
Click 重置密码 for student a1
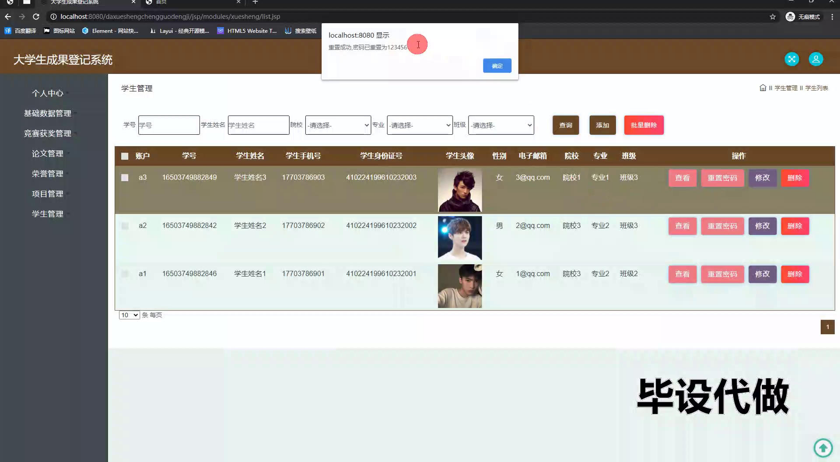click(722, 274)
